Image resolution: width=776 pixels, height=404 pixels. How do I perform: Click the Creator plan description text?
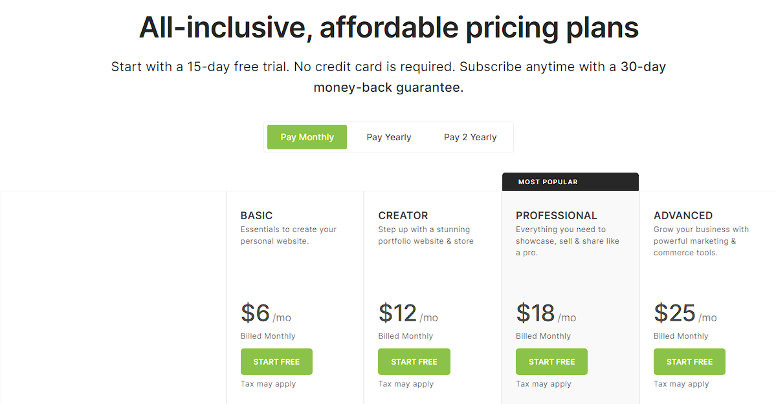pos(425,235)
